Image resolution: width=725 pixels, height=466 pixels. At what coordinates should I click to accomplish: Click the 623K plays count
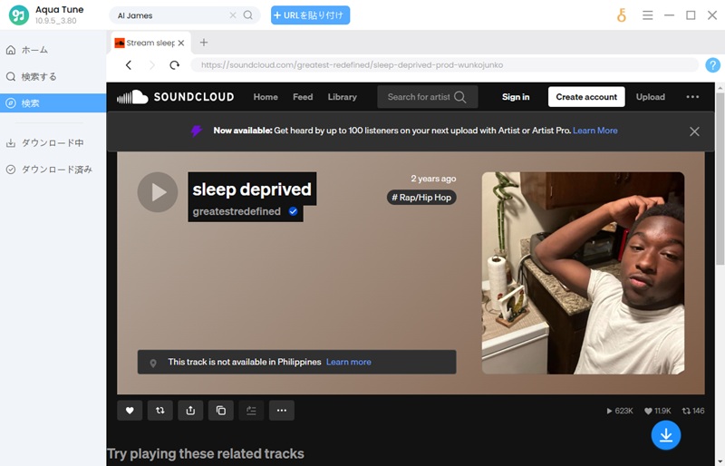pos(620,411)
